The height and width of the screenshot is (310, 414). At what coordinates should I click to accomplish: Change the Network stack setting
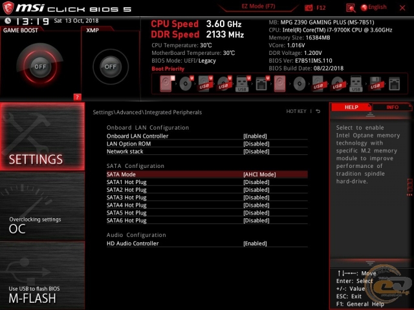pyautogui.click(x=207, y=151)
